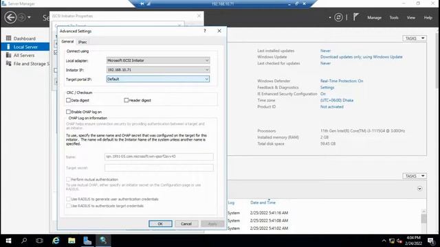Click the pin icon on remote connection bar
This screenshot has width=440, height=247.
click(142, 3)
